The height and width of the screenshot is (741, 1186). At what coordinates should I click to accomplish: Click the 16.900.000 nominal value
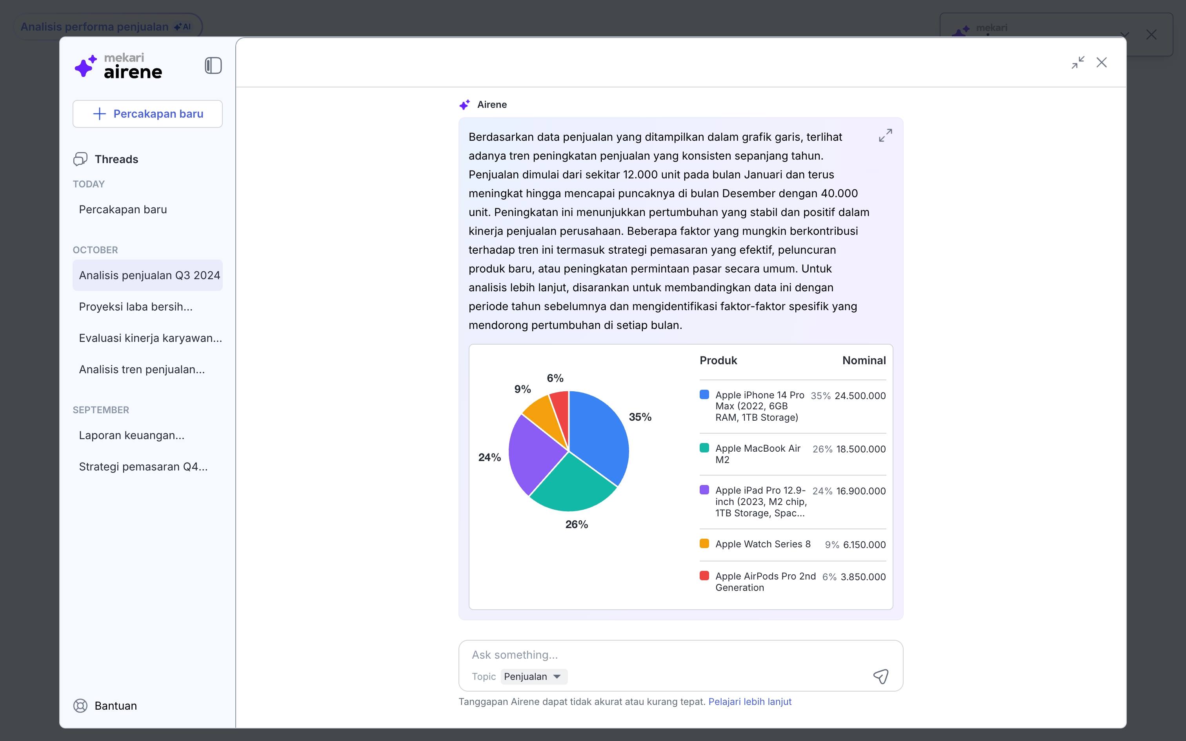[860, 490]
